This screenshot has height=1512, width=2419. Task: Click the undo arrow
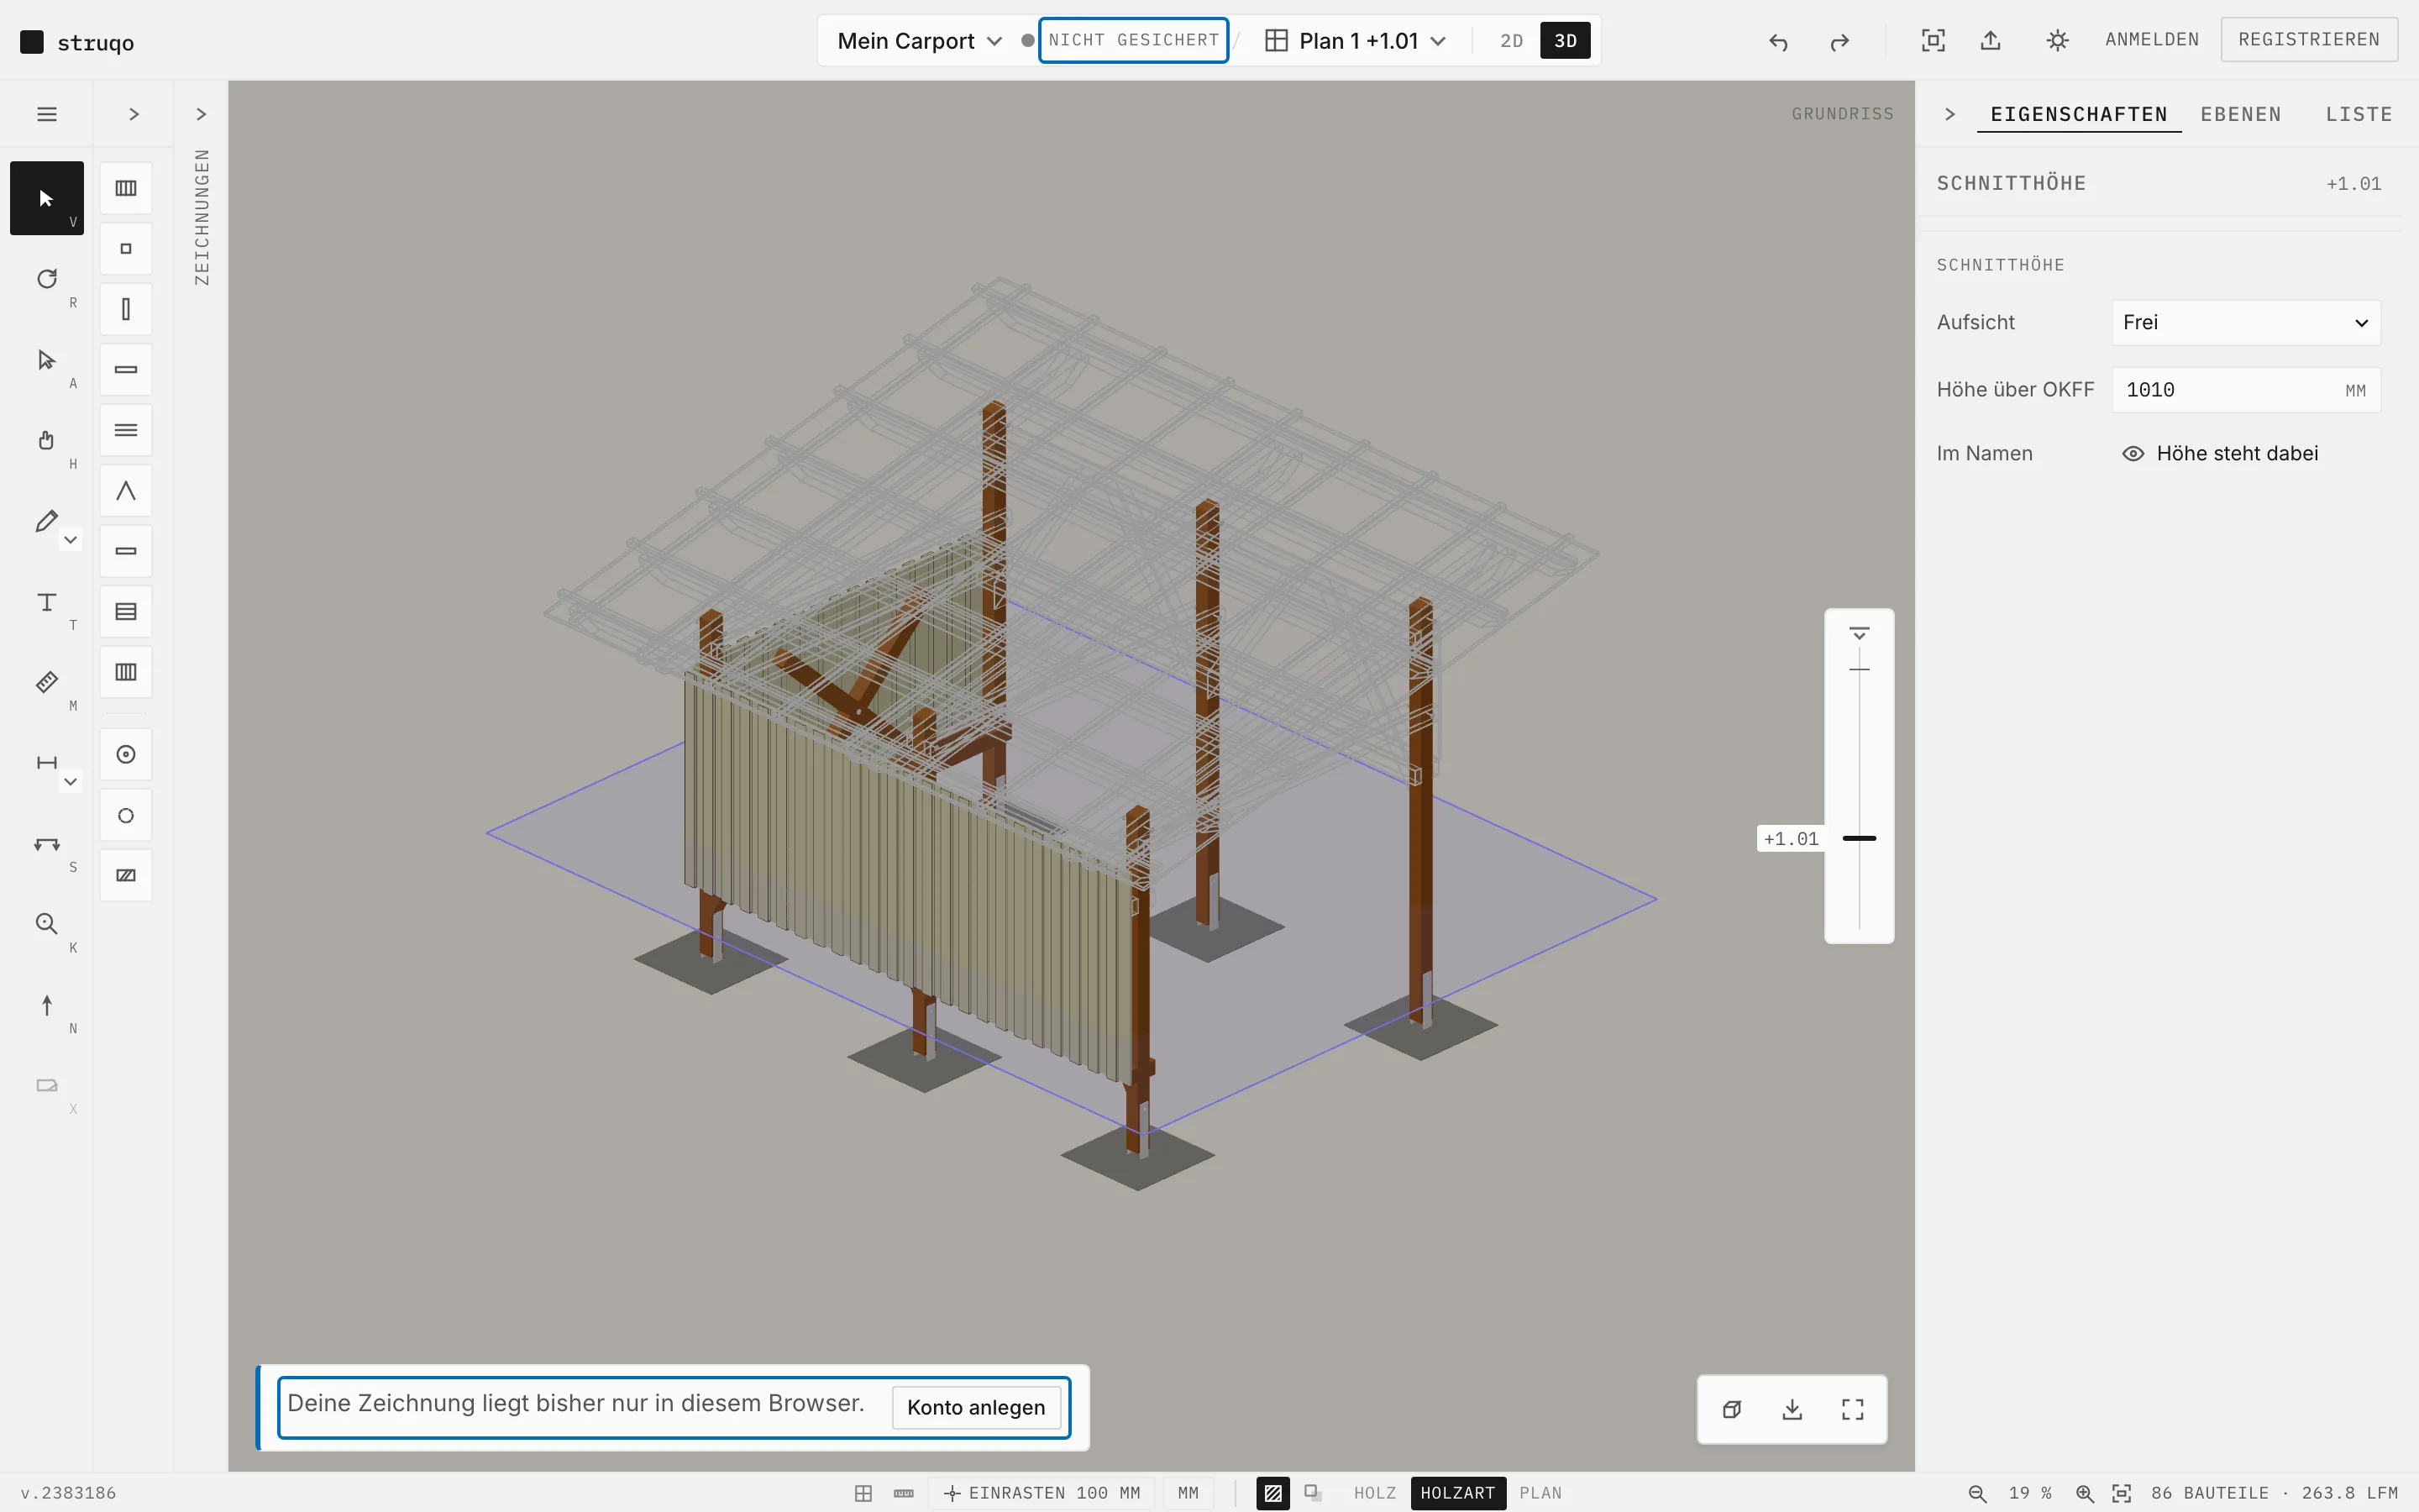1778,41
